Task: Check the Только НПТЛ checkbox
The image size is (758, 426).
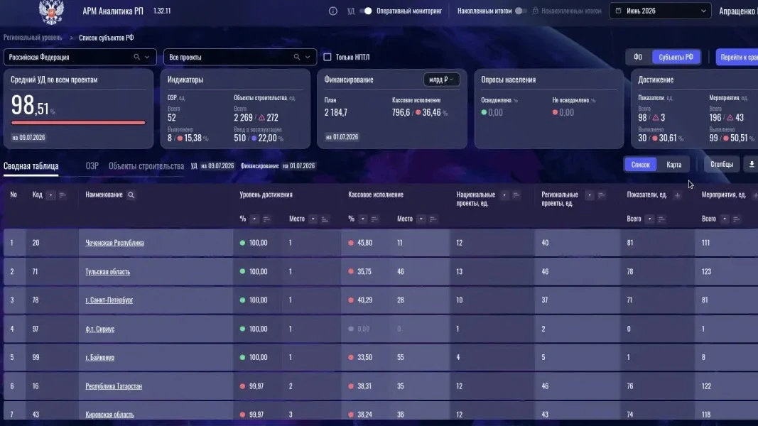Action: pos(327,57)
